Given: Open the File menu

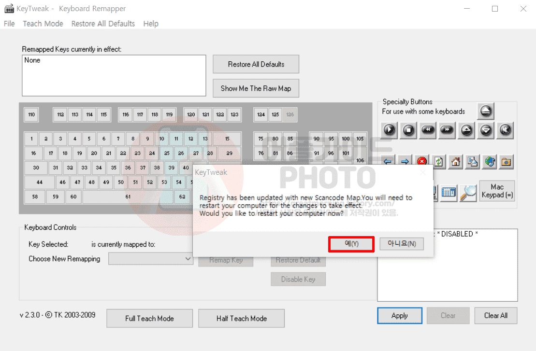Looking at the screenshot, I should pyautogui.click(x=9, y=24).
